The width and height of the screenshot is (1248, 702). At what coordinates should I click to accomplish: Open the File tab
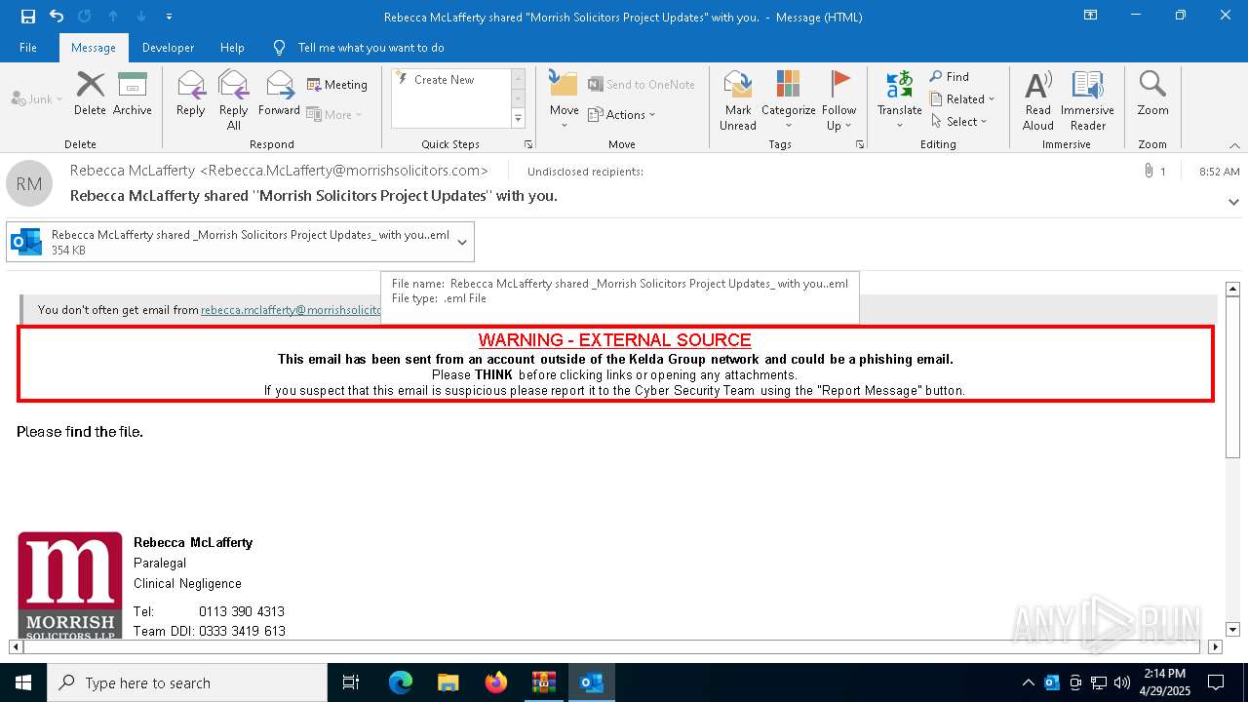click(28, 48)
